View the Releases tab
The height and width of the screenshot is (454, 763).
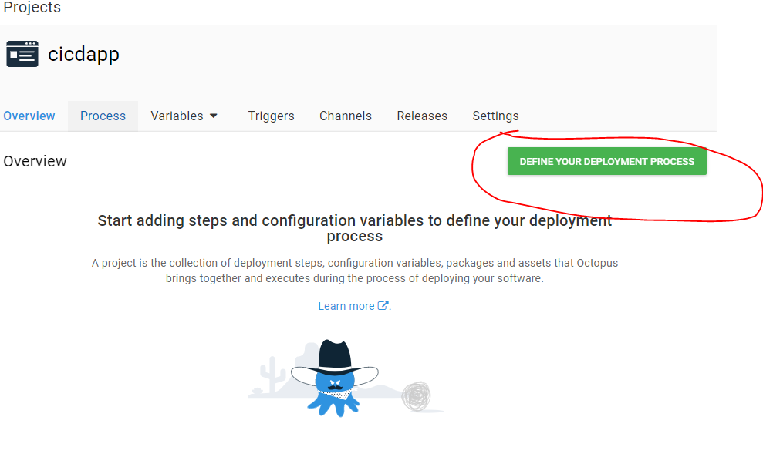(422, 116)
